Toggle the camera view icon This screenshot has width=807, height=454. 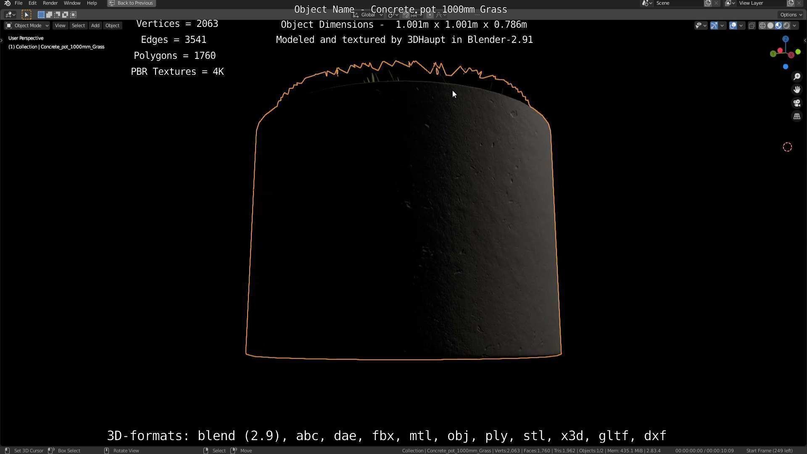point(796,103)
